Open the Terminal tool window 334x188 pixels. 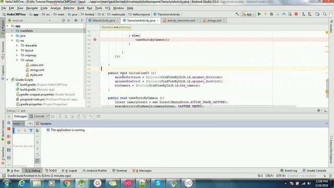(120, 171)
